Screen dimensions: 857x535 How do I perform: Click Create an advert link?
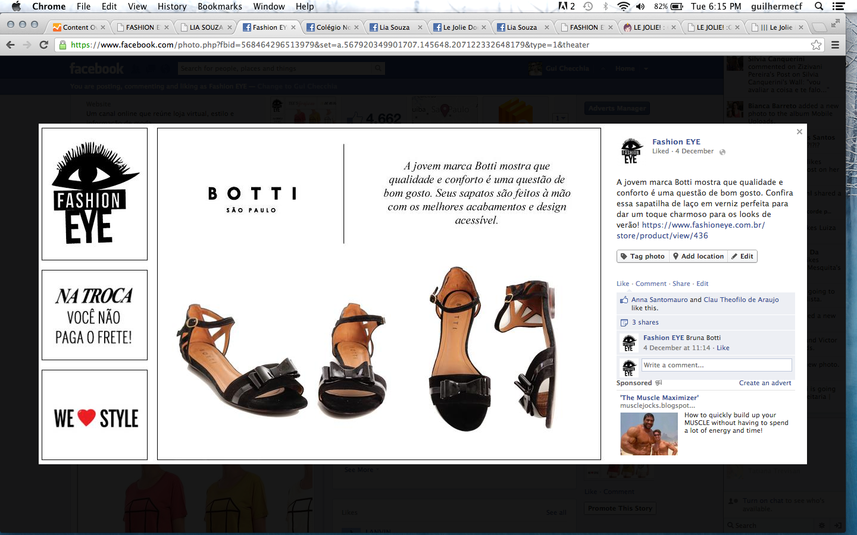click(765, 383)
